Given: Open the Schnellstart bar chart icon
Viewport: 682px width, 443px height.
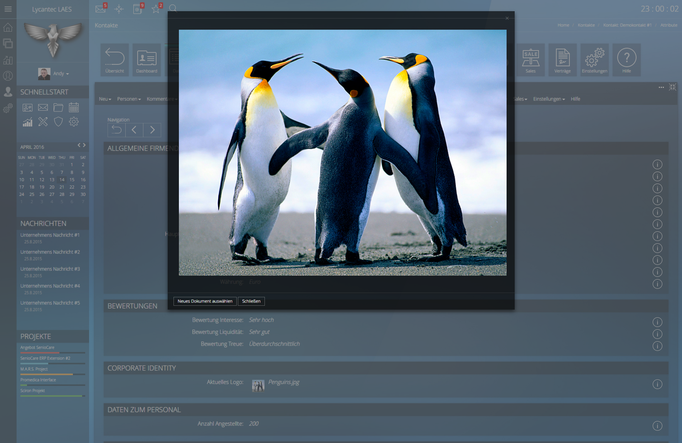Looking at the screenshot, I should 27,122.
